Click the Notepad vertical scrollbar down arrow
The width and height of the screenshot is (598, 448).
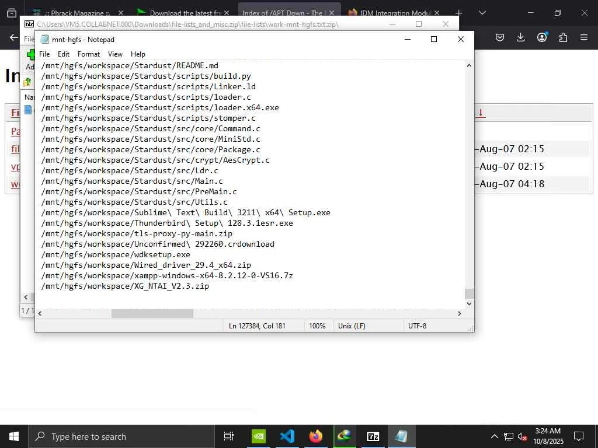(469, 303)
